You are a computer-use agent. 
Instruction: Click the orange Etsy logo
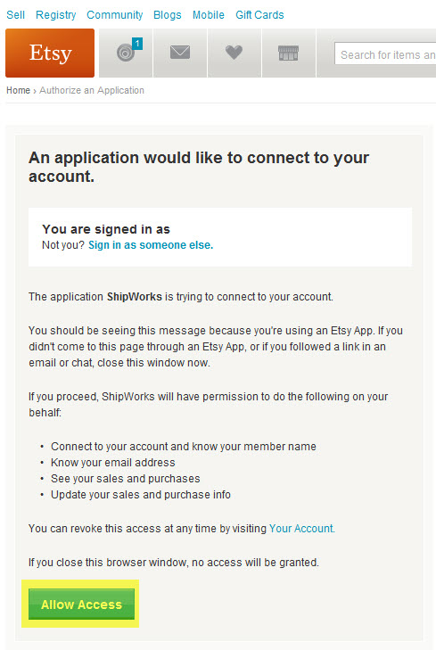coord(50,53)
